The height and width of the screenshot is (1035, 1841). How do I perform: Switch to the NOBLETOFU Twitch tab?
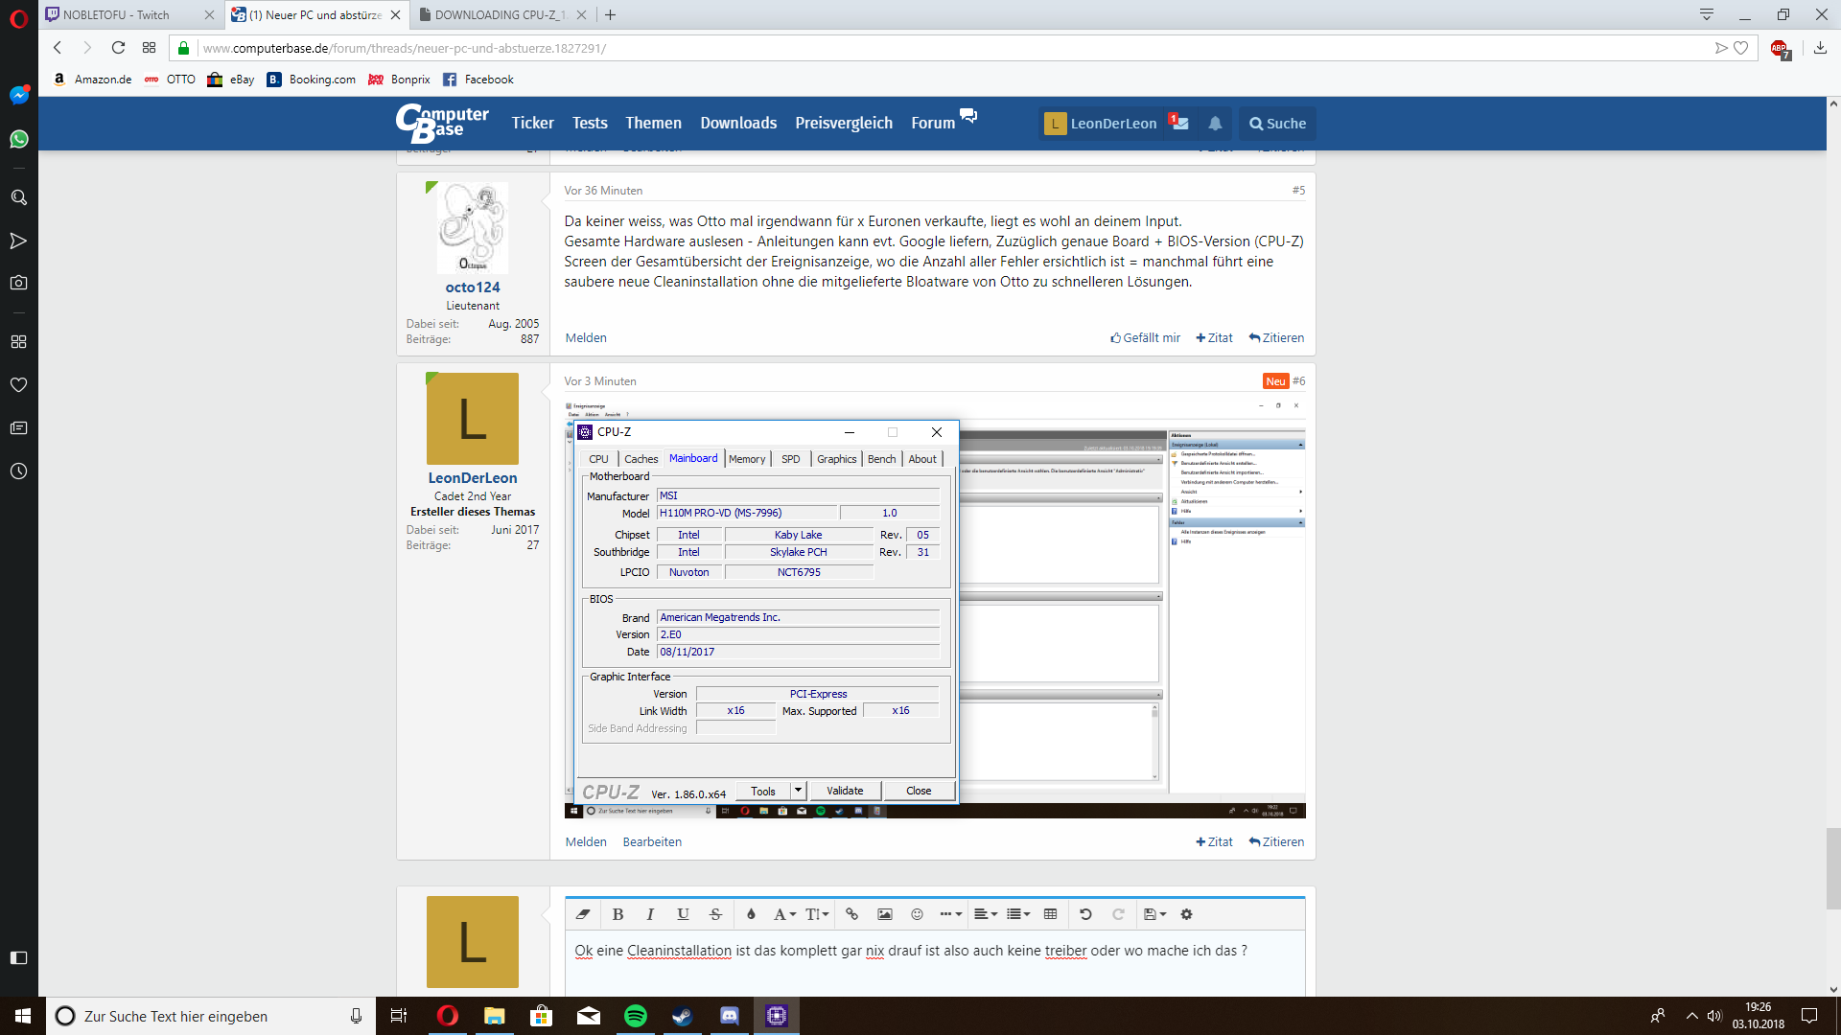point(117,14)
